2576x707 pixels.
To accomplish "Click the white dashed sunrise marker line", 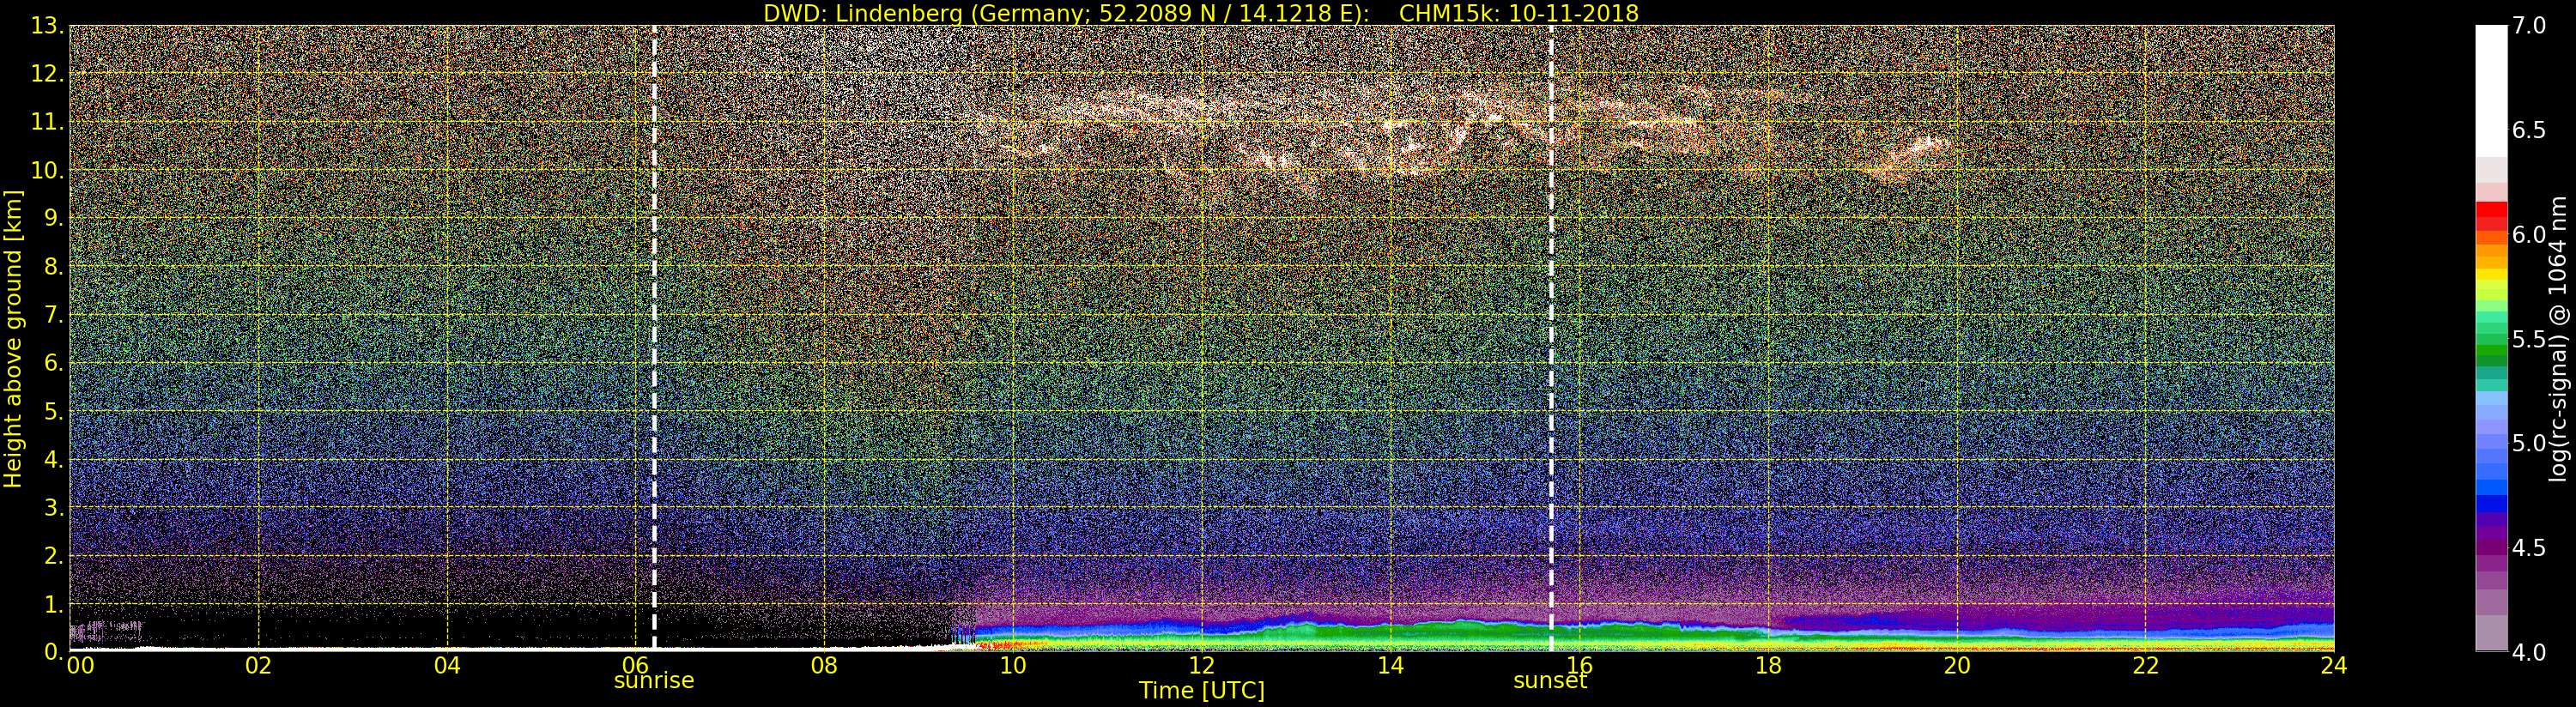I will 654,338.
